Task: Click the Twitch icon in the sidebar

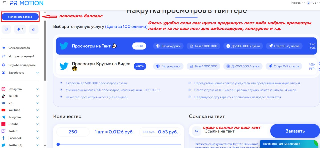Action: (x=4, y=131)
